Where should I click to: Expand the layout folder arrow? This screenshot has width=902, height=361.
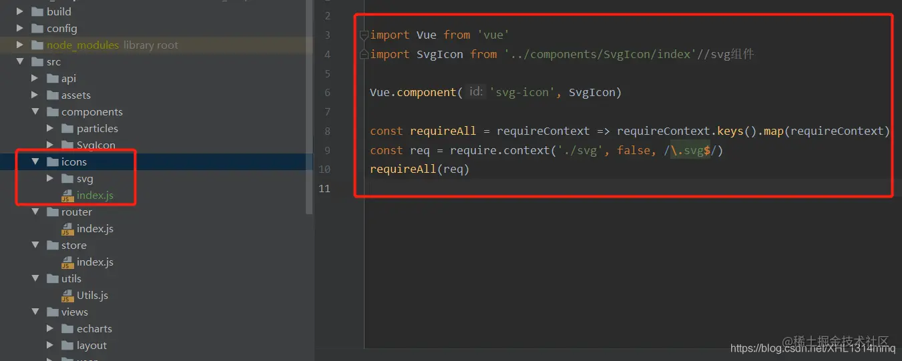pyautogui.click(x=50, y=345)
